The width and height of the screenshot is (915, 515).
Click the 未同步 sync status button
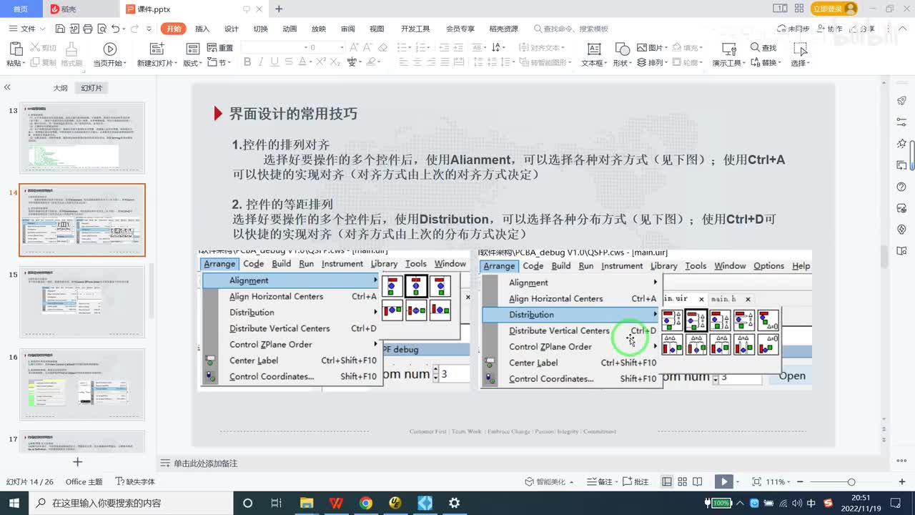pyautogui.click(x=793, y=29)
